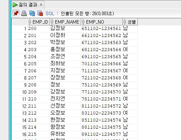Select cell 721102-2234568
The height and width of the screenshot is (140, 181).
[x=102, y=78]
